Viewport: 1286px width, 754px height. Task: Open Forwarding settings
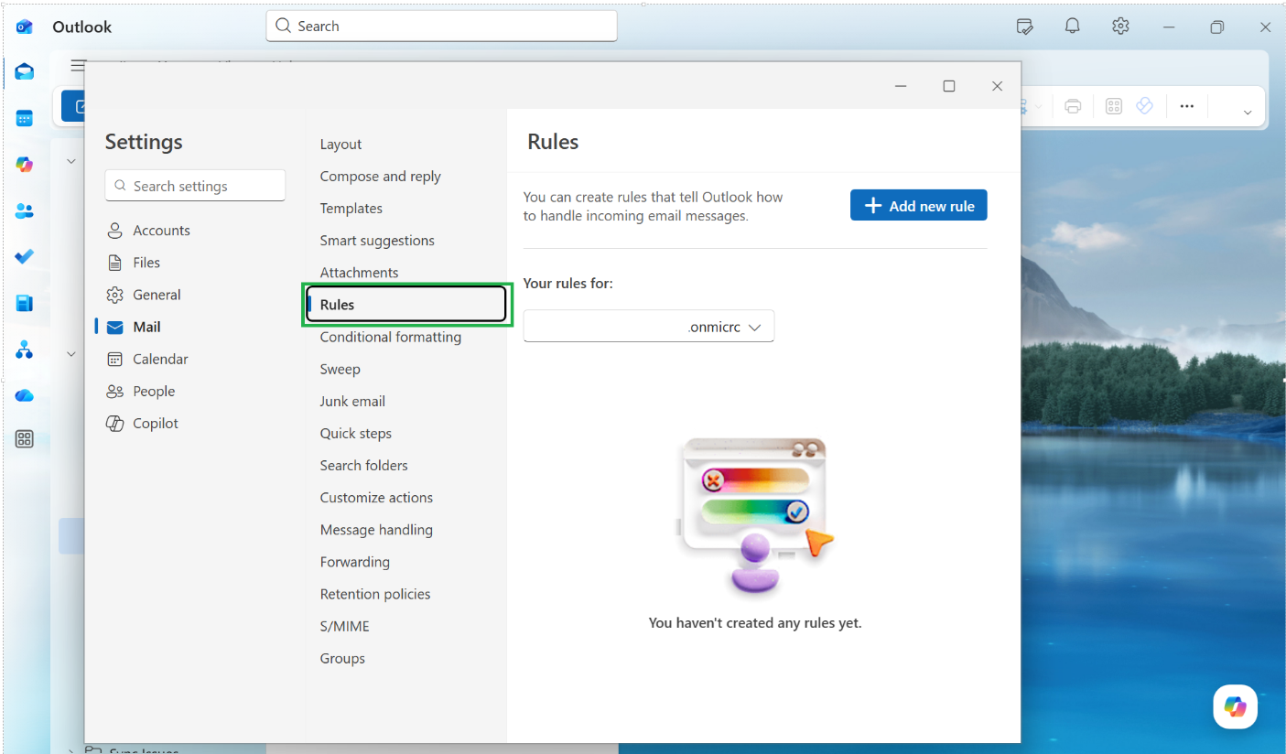tap(354, 561)
